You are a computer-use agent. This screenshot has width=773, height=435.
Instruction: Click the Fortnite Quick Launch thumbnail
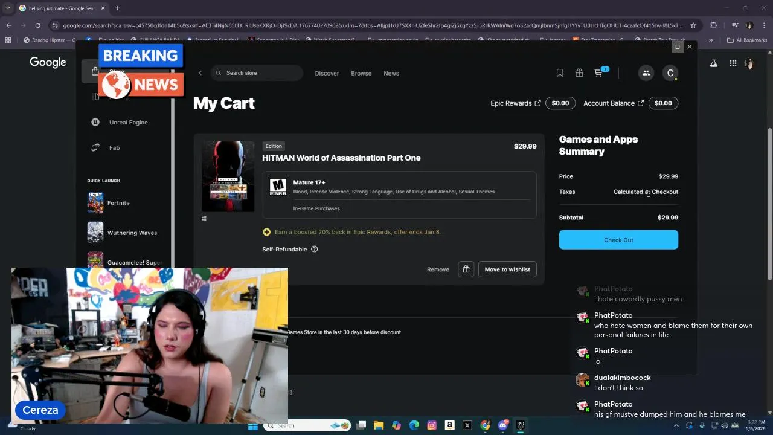tap(95, 203)
